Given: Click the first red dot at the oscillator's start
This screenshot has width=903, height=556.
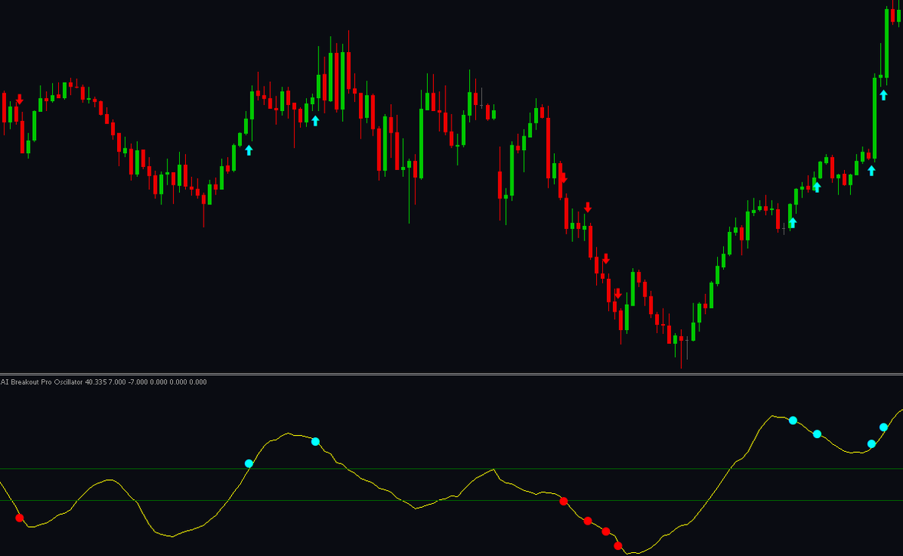Looking at the screenshot, I should pos(20,518).
